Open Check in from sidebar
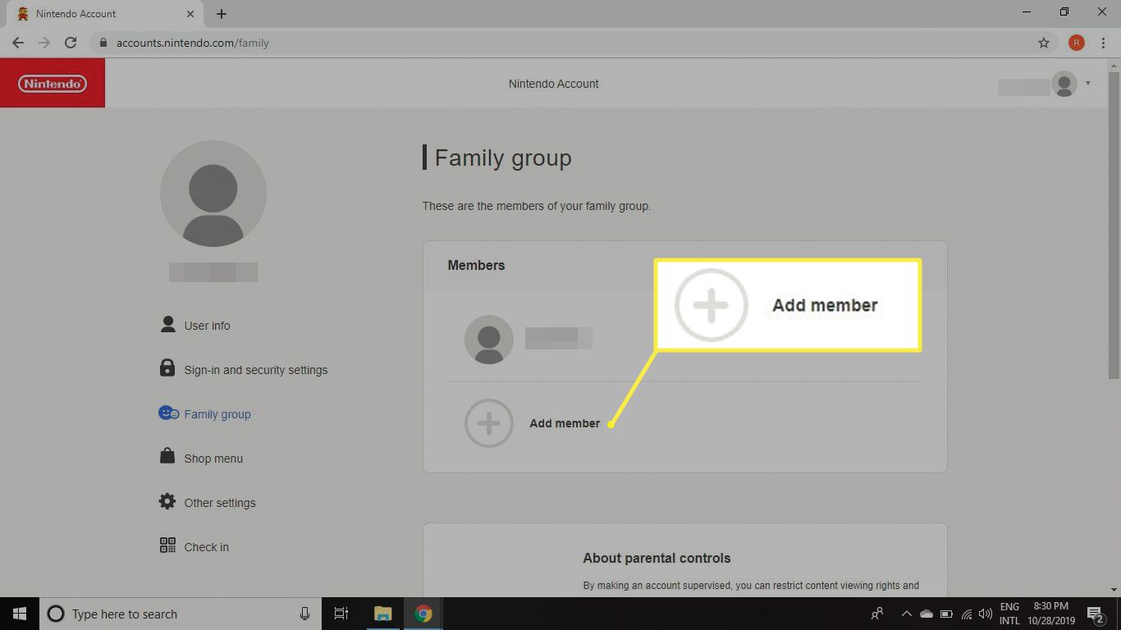The height and width of the screenshot is (630, 1121). pyautogui.click(x=206, y=547)
